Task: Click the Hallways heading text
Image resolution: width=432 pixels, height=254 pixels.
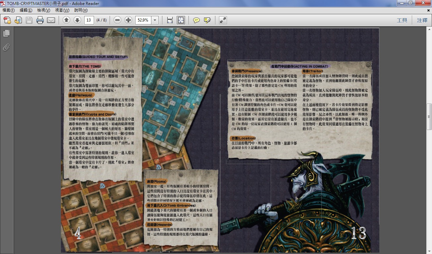Action: [81, 95]
